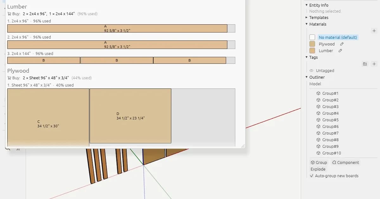Image resolution: width=380 pixels, height=199 pixels.
Task: Collapse the Materials section
Action: click(307, 24)
